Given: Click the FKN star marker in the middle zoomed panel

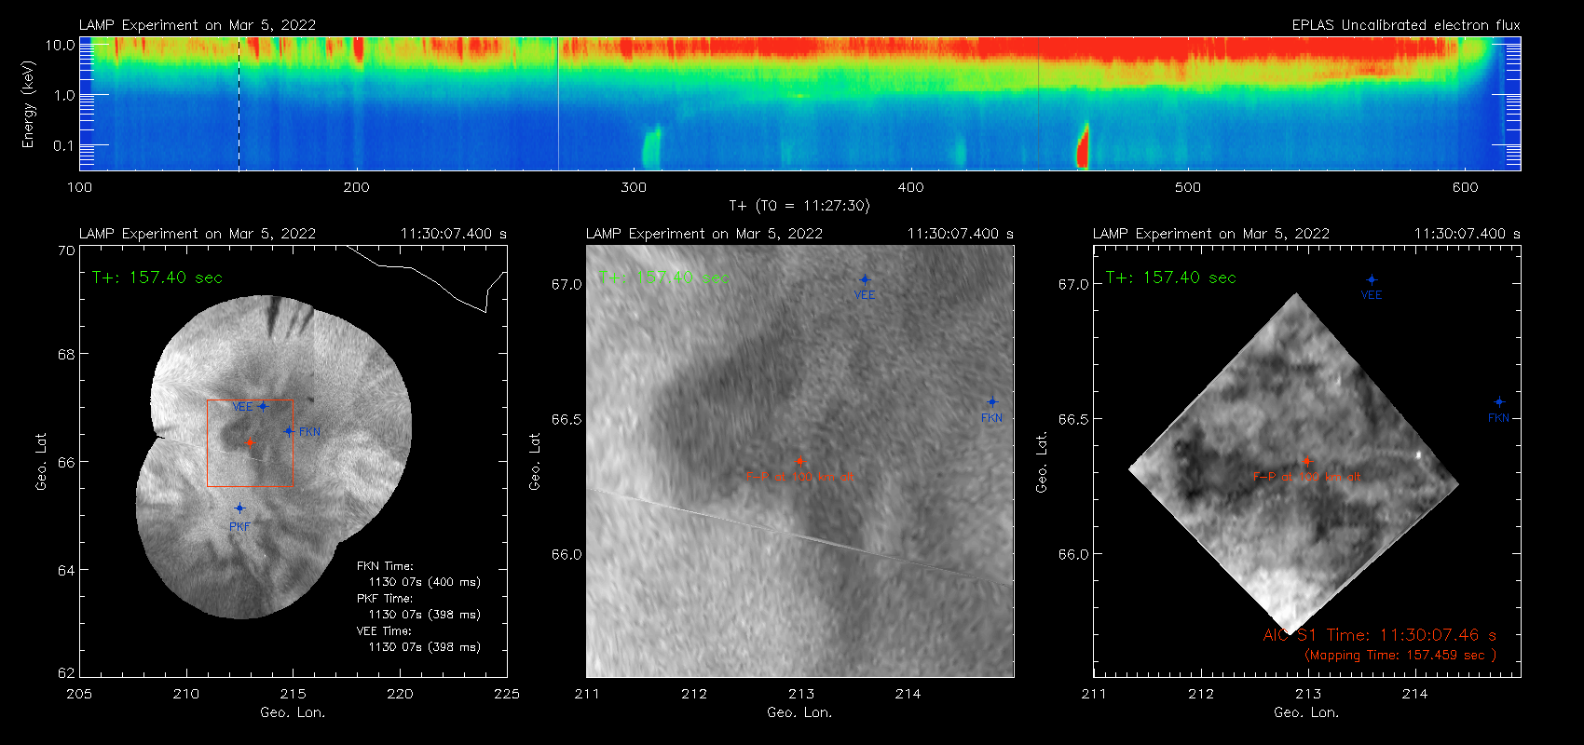Looking at the screenshot, I should (x=992, y=402).
